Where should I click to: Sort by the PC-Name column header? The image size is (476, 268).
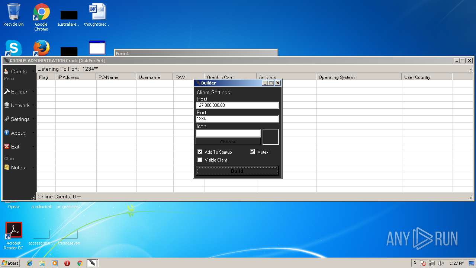click(x=116, y=77)
